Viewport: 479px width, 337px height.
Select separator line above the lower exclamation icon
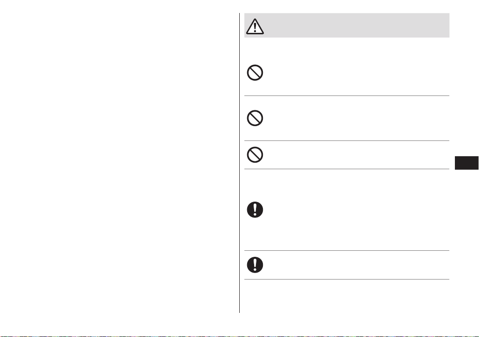pyautogui.click(x=347, y=251)
